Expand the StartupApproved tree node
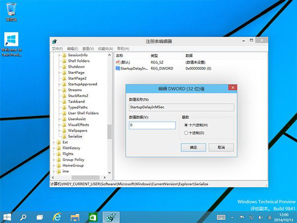Viewport: 297px width, 223px height. [59, 84]
